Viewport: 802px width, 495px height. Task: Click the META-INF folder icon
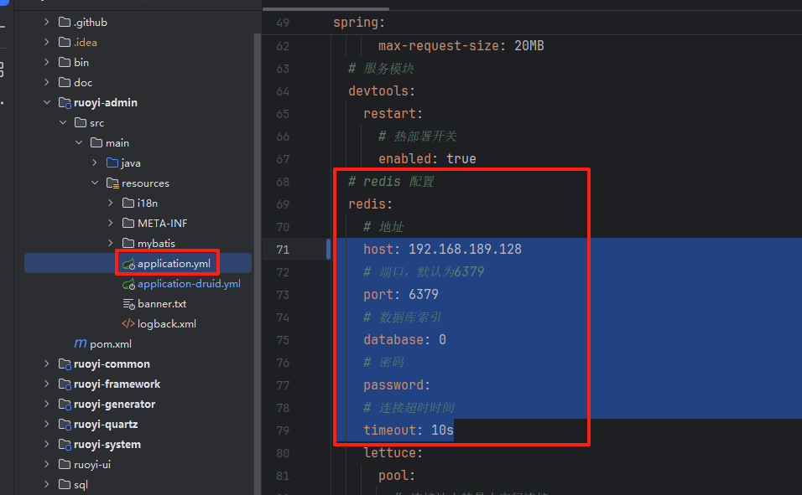click(x=128, y=223)
